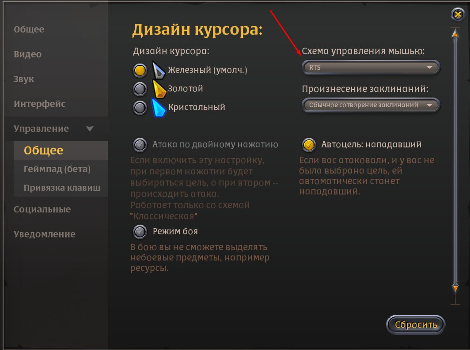The width and height of the screenshot is (470, 350).
Task: Open the Произнесение заклинаний dropdown
Action: tap(371, 105)
